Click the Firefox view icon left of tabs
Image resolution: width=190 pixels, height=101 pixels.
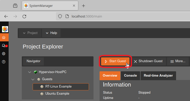(x=15, y=6)
